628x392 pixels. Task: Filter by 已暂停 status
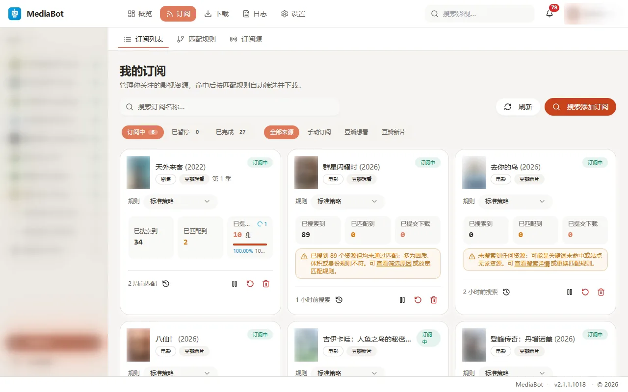pos(186,132)
